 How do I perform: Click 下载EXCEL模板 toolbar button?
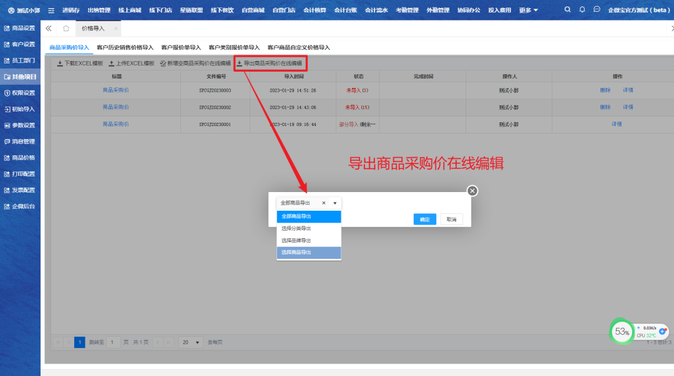[x=79, y=64]
